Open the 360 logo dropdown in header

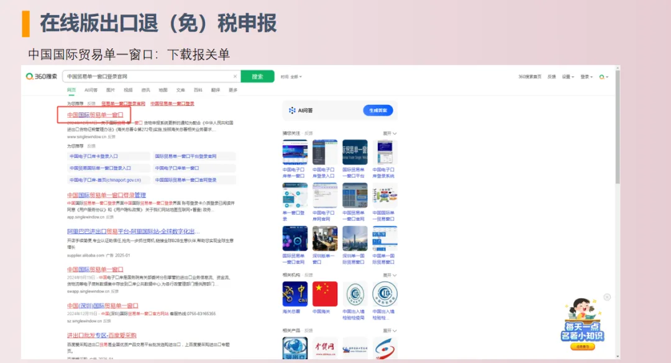[x=603, y=77]
